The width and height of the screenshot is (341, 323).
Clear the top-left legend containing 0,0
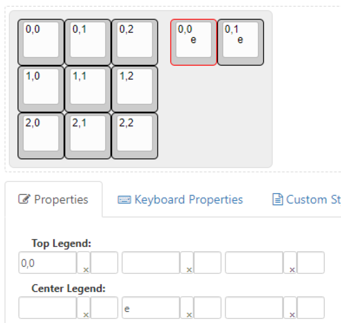tap(84, 262)
